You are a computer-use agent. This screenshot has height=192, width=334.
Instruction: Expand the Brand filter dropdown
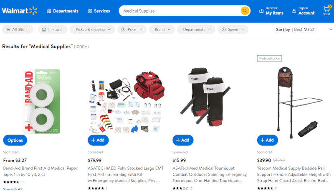[x=162, y=29]
